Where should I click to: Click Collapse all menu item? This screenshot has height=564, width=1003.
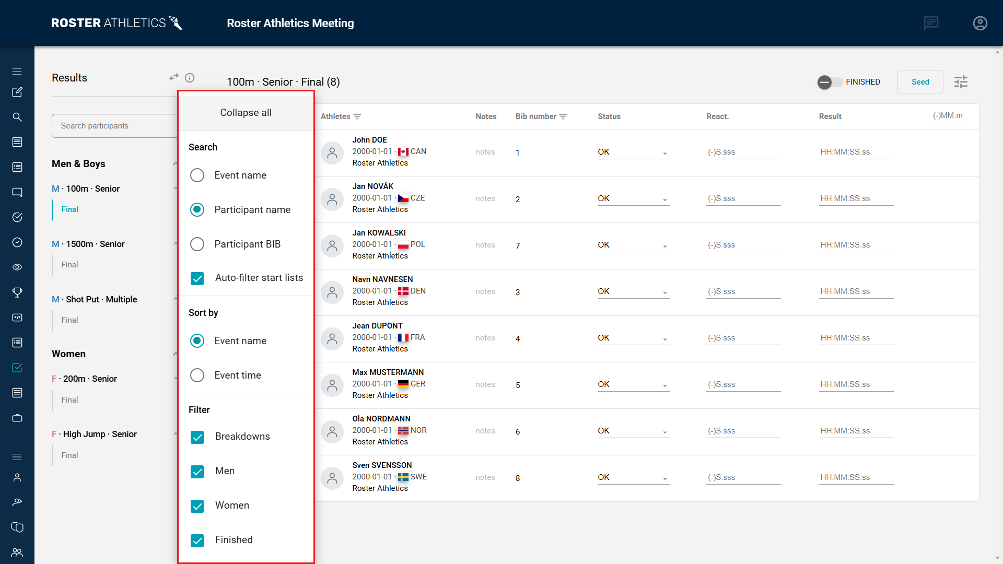coord(246,113)
